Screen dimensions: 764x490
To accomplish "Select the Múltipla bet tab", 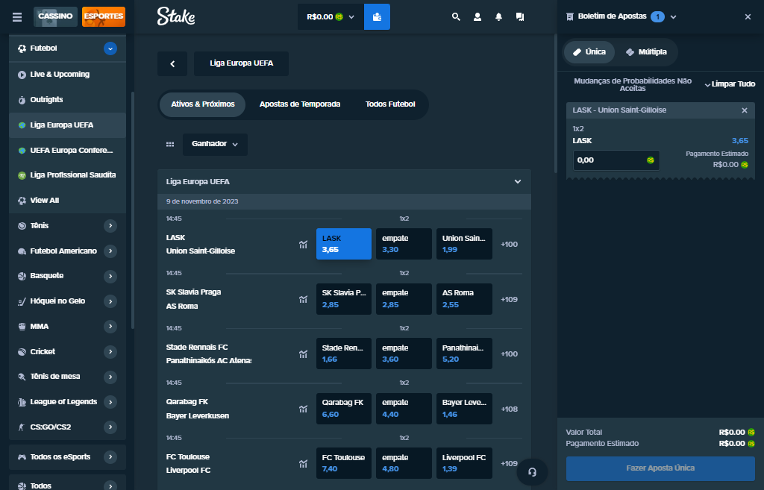I will 646,52.
